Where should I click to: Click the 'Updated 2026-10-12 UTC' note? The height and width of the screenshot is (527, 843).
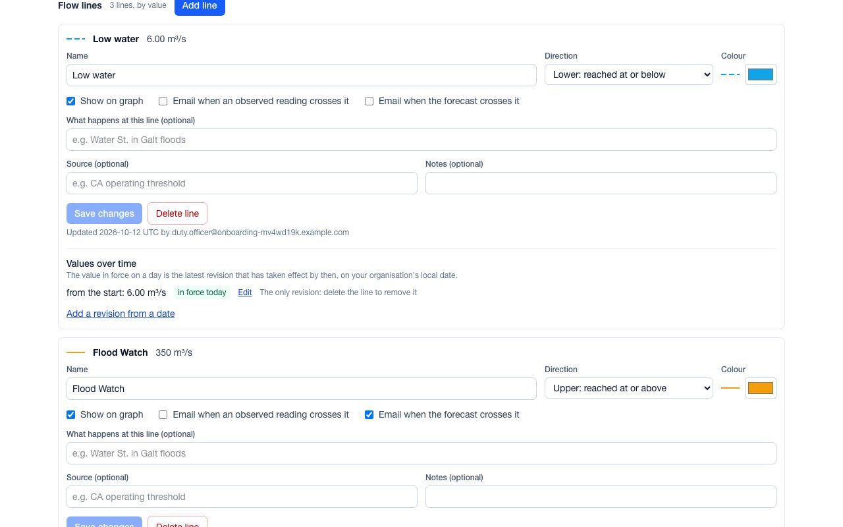pos(207,233)
